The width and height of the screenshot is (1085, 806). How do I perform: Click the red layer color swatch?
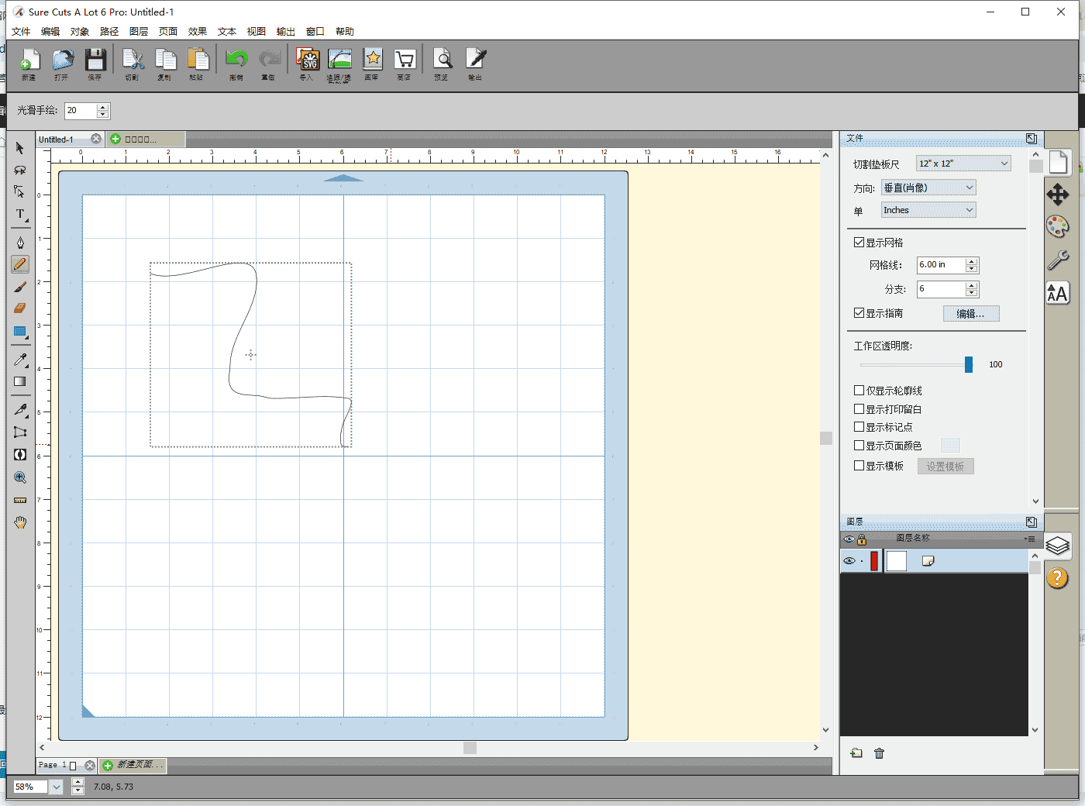click(874, 561)
